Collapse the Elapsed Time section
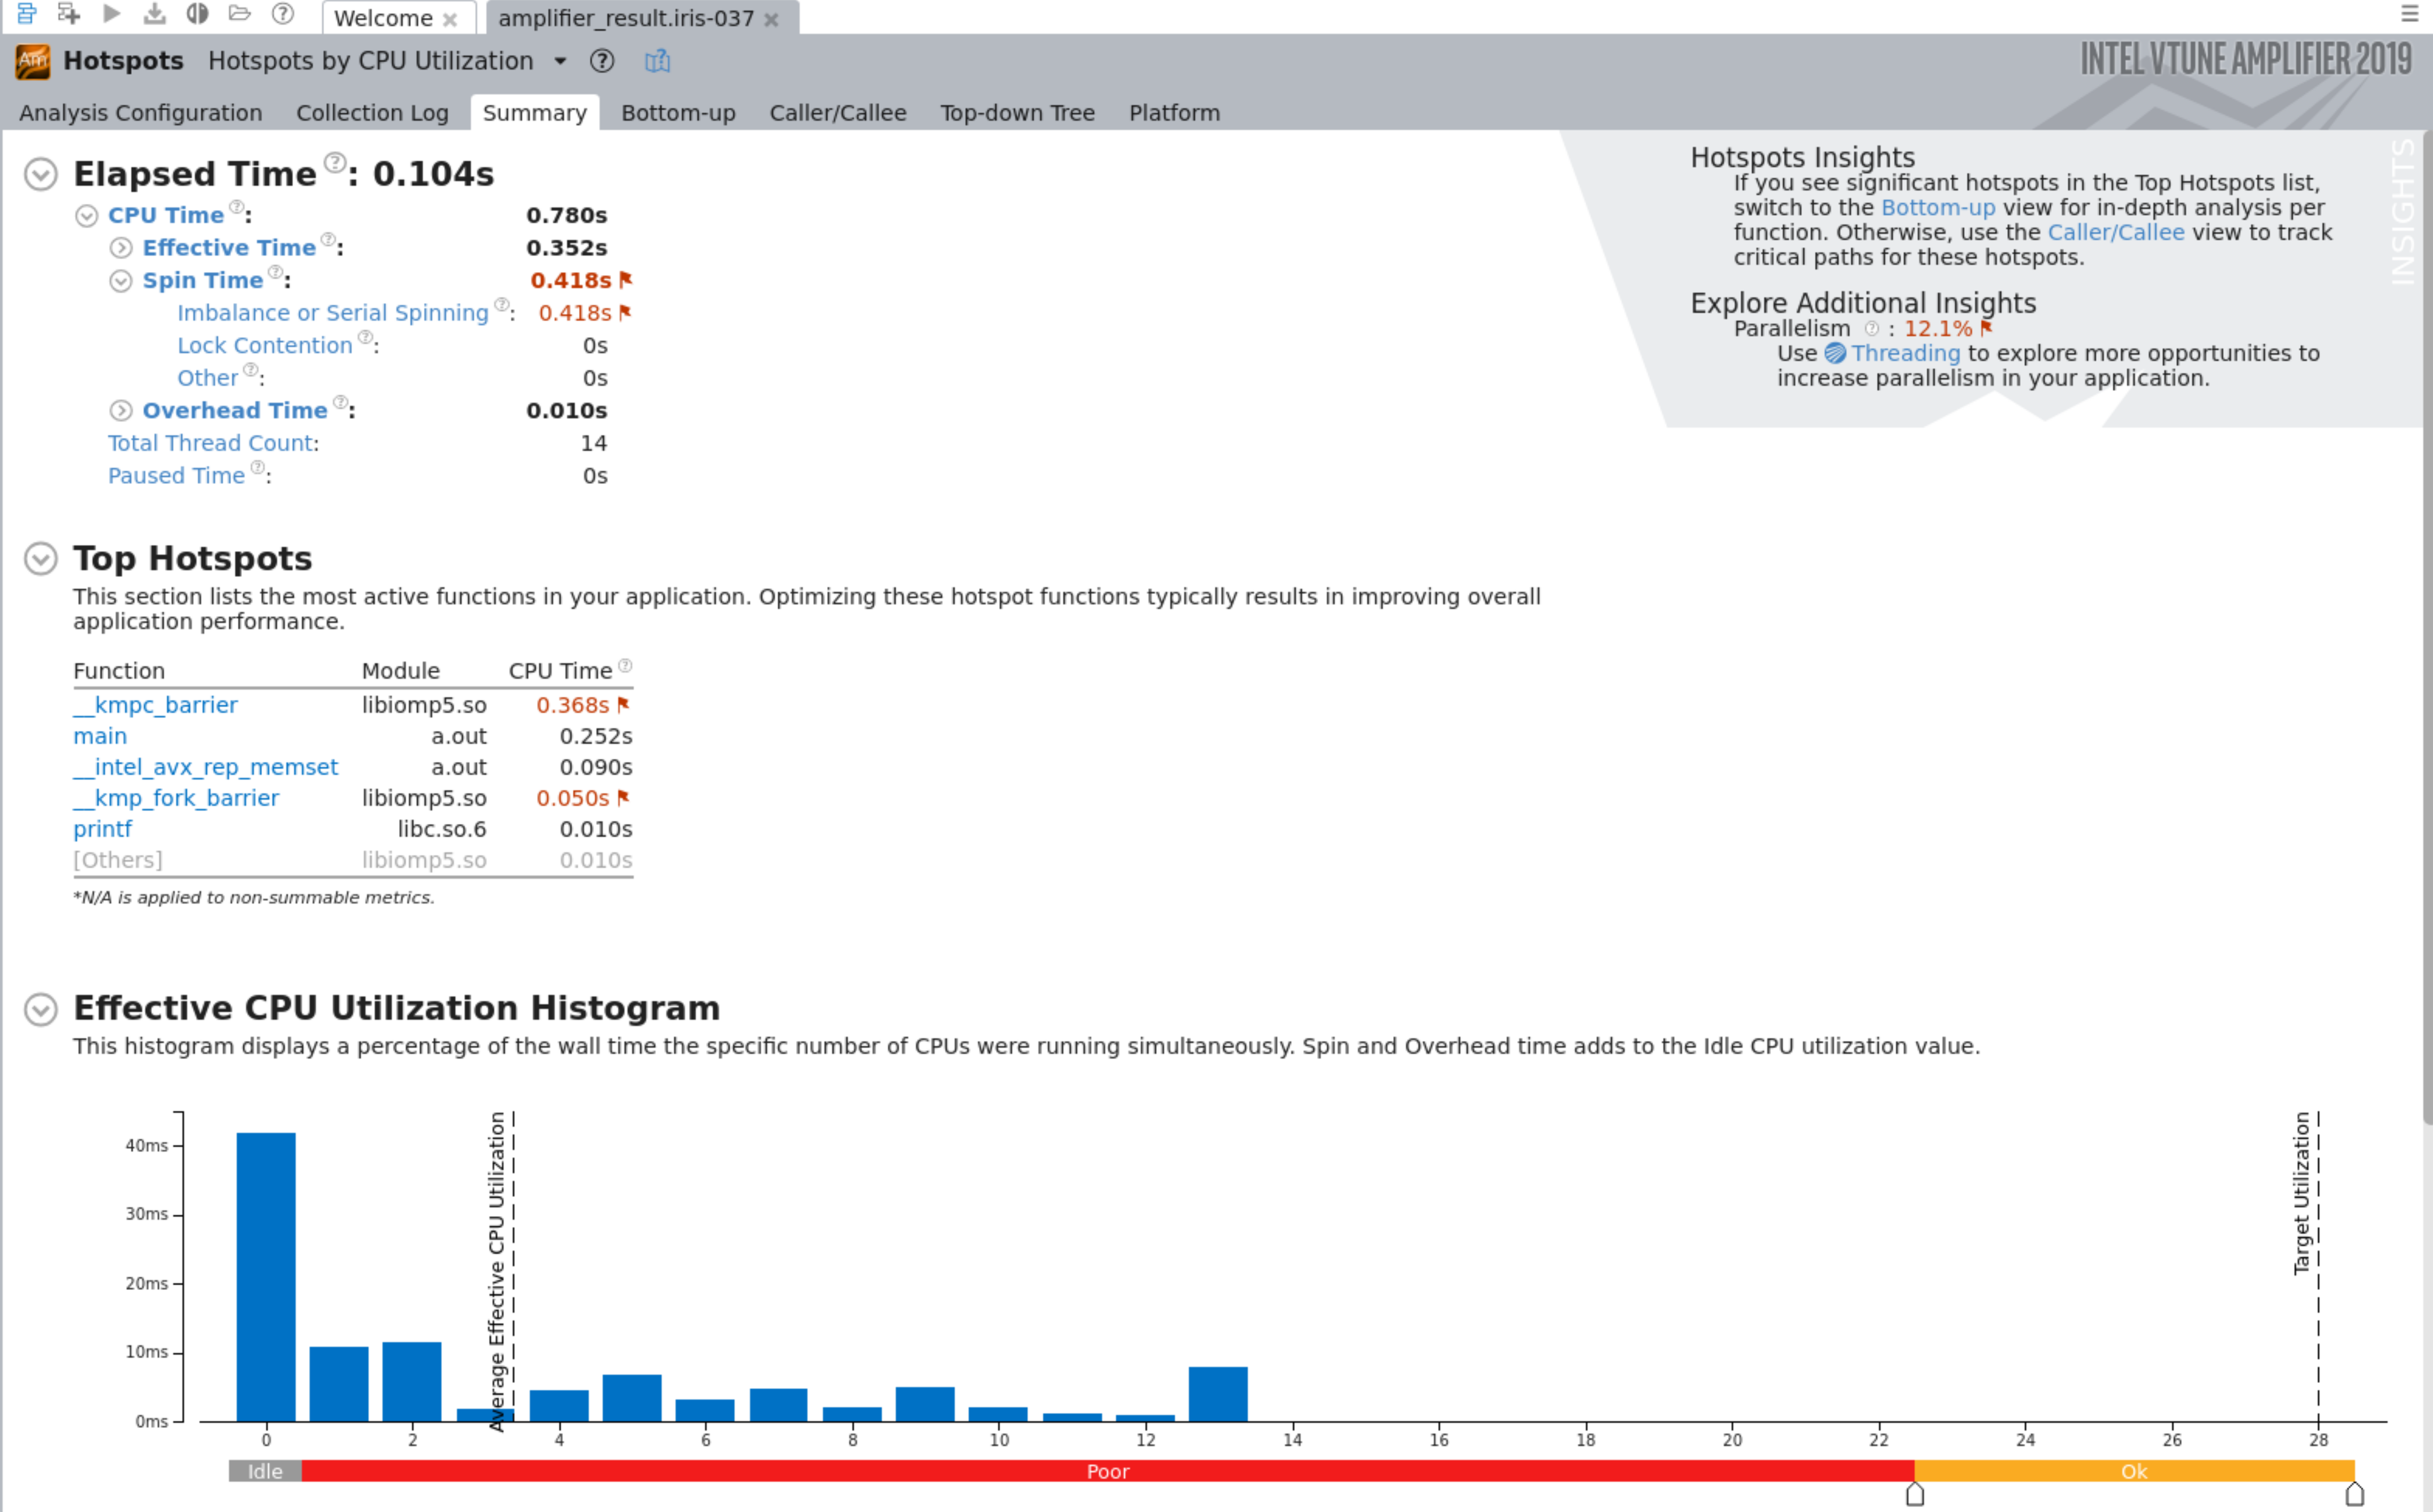 pyautogui.click(x=40, y=174)
